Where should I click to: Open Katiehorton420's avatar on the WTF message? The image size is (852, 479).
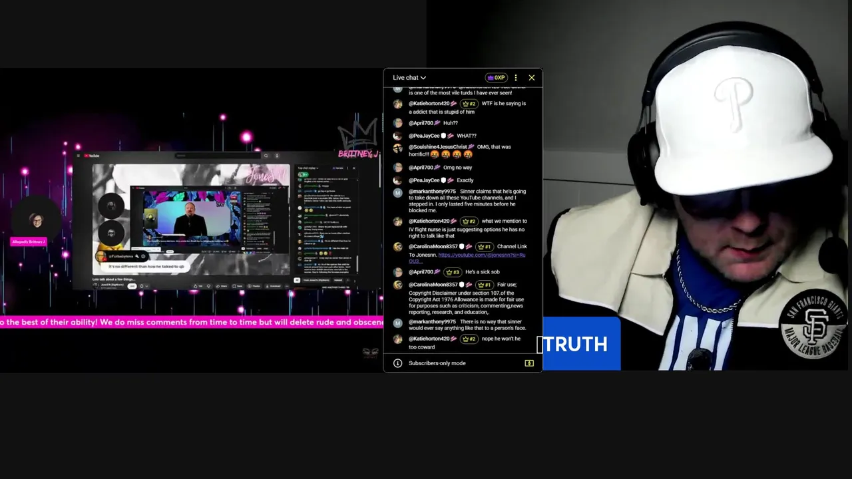coord(397,104)
